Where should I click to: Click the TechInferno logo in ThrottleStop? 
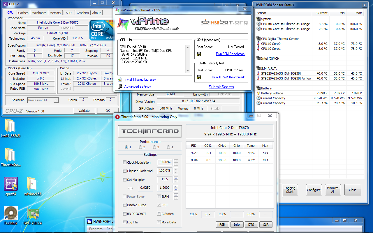pyautogui.click(x=150, y=131)
